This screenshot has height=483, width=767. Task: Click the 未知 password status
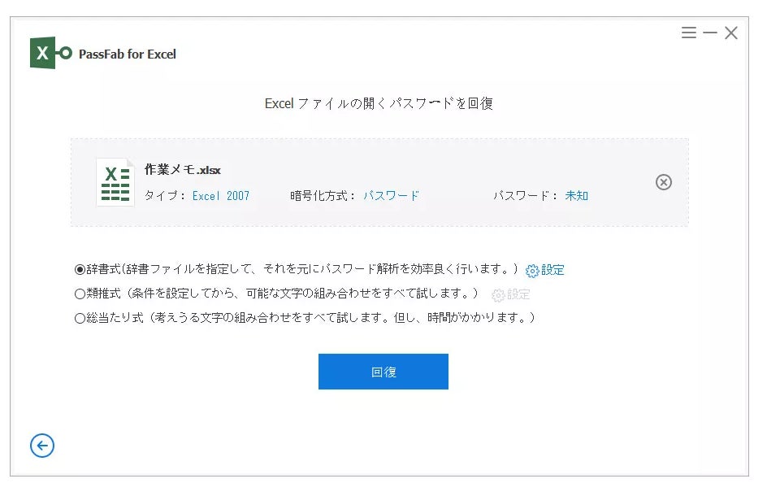[576, 196]
